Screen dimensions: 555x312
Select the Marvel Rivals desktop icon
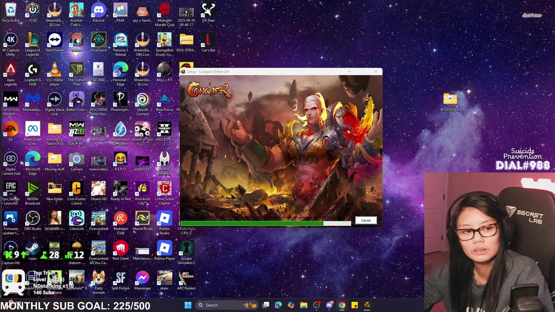pyautogui.click(x=142, y=221)
